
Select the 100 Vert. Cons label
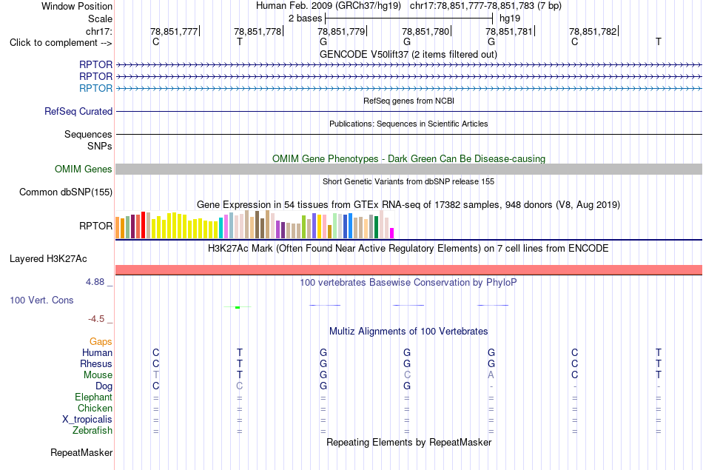pyautogui.click(x=41, y=301)
